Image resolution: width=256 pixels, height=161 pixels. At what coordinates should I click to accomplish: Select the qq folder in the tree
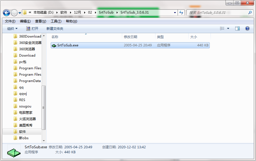pos(21,87)
